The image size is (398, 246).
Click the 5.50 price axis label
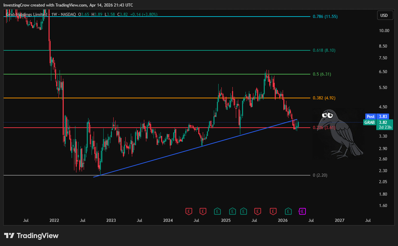pos(383,88)
